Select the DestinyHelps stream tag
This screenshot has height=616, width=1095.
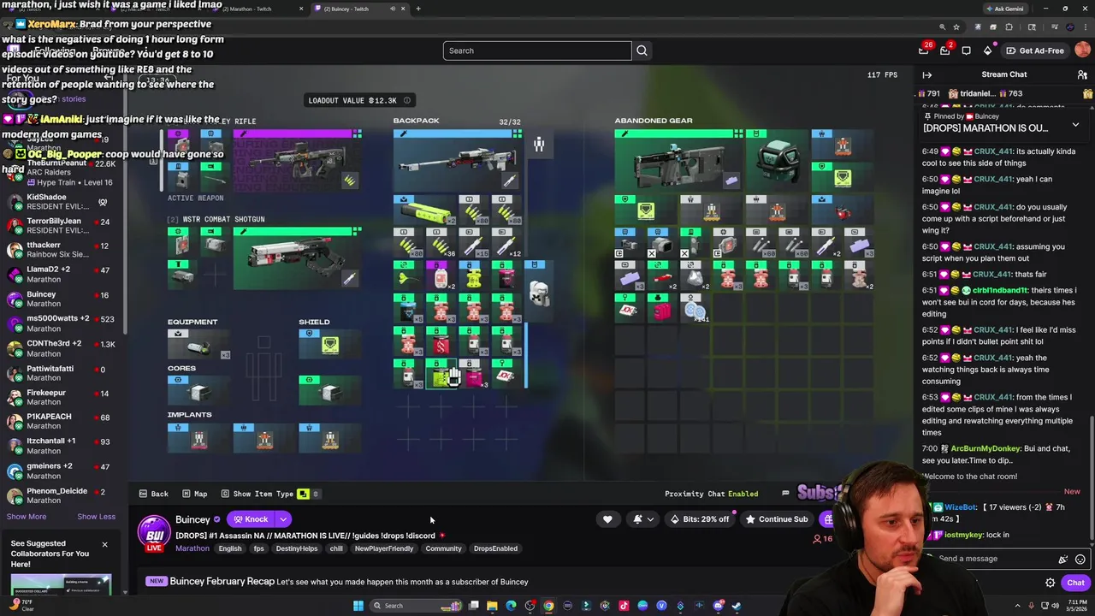point(297,548)
